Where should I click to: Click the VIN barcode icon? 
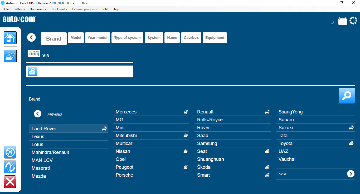(x=34, y=54)
